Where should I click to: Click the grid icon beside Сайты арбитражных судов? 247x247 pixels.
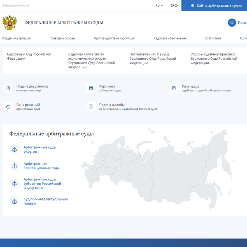(192, 6)
